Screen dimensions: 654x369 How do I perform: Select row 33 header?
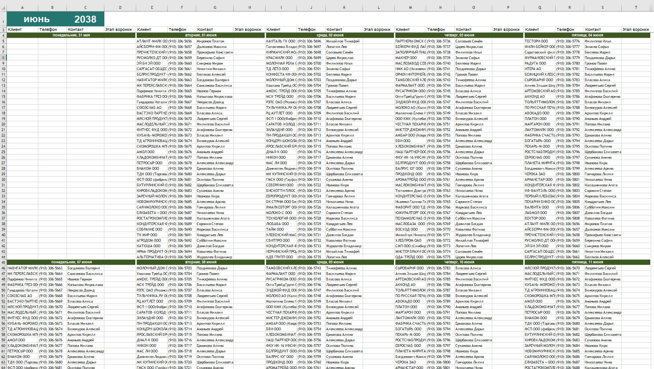click(3, 196)
